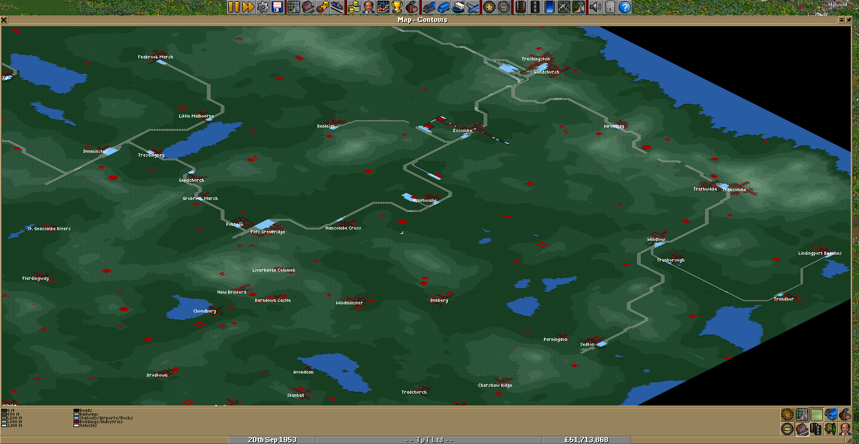859x444 pixels.
Task: Open airport construction tool
Action: click(564, 8)
